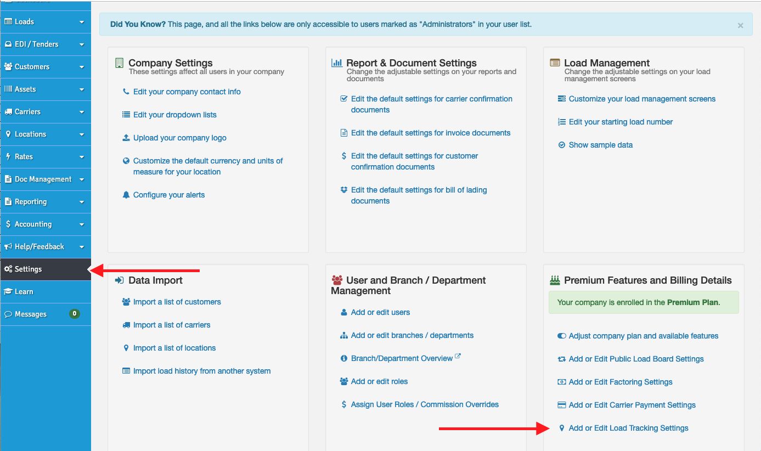This screenshot has width=761, height=451.
Task: Click the info icon beside Branch/Department Overview
Action: (344, 359)
